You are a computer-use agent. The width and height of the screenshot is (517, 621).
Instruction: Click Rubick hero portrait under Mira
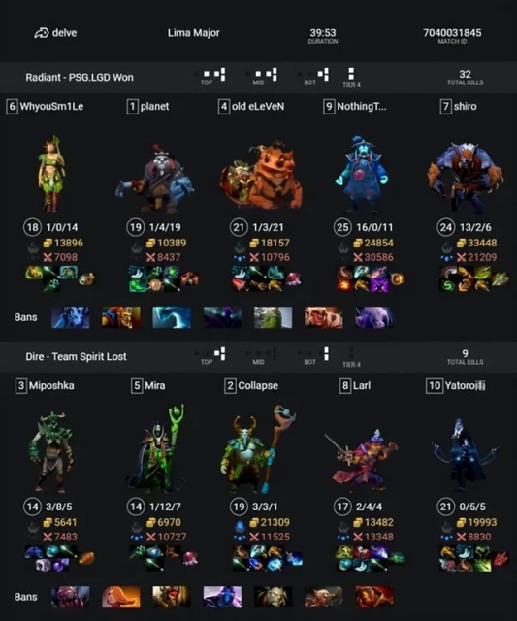(156, 449)
